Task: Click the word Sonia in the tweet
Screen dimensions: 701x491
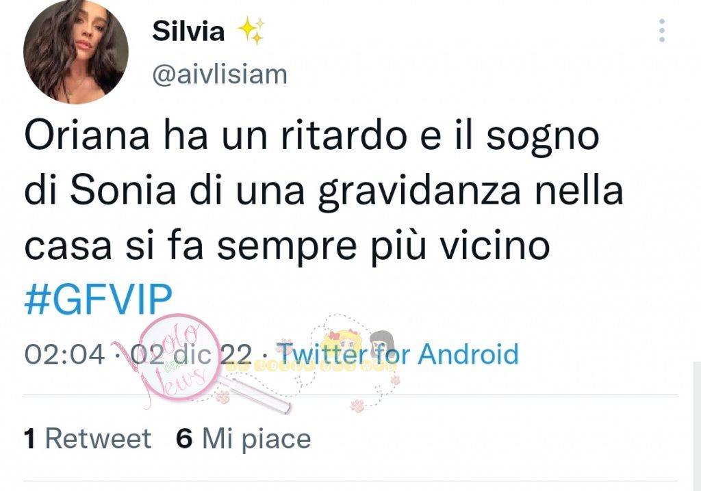Action: click(123, 191)
